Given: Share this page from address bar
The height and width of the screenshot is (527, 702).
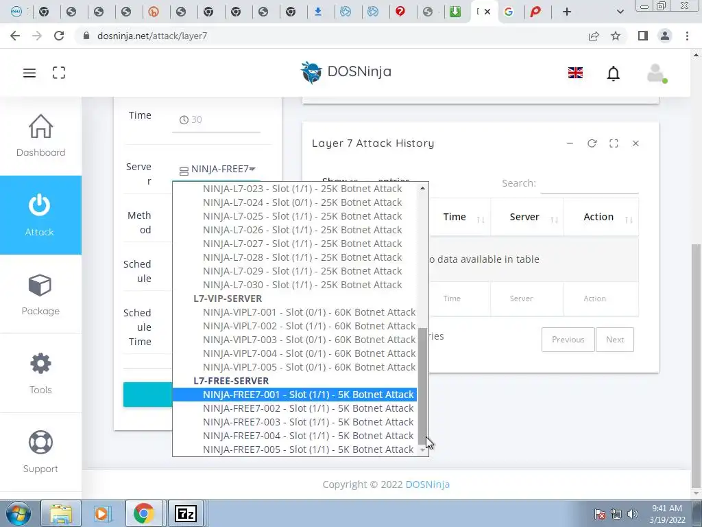Looking at the screenshot, I should (594, 36).
